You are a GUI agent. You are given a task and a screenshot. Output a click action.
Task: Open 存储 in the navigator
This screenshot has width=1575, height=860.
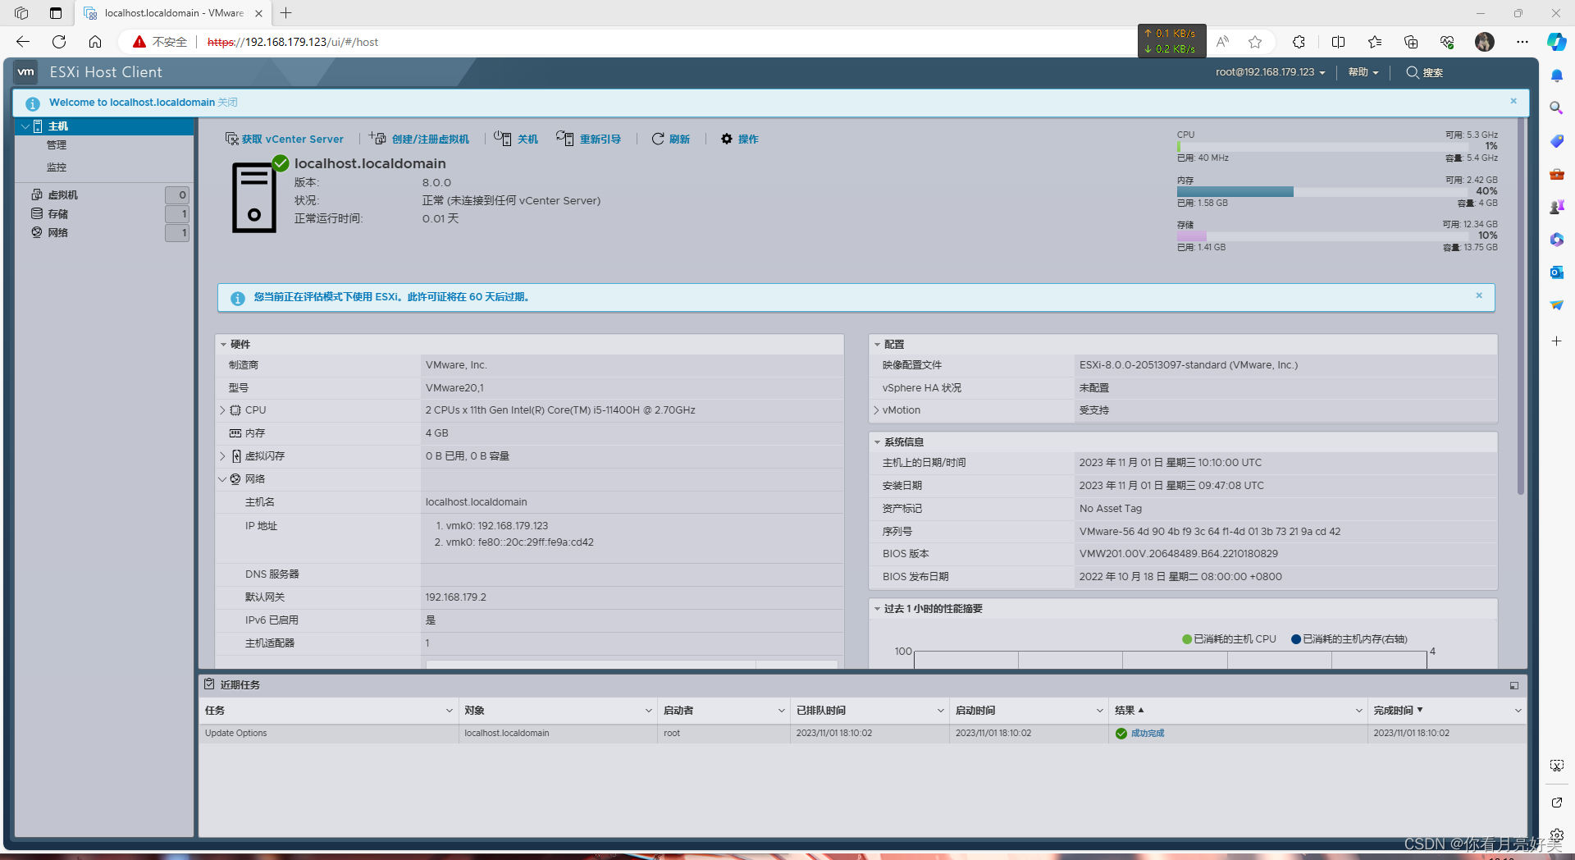point(57,214)
